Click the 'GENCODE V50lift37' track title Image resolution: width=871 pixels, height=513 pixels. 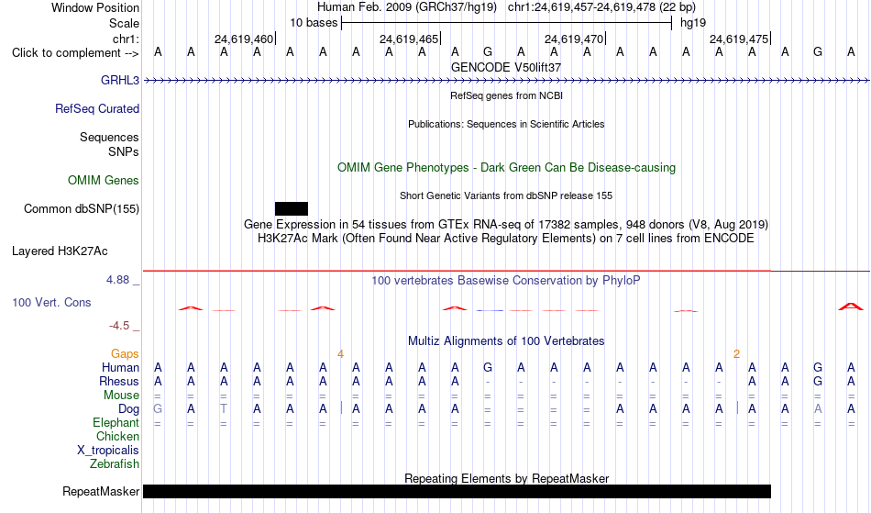(x=506, y=67)
